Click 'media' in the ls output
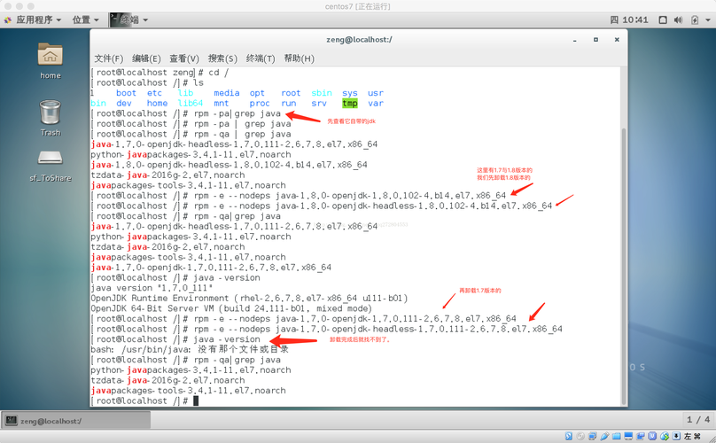The width and height of the screenshot is (716, 443). point(227,93)
